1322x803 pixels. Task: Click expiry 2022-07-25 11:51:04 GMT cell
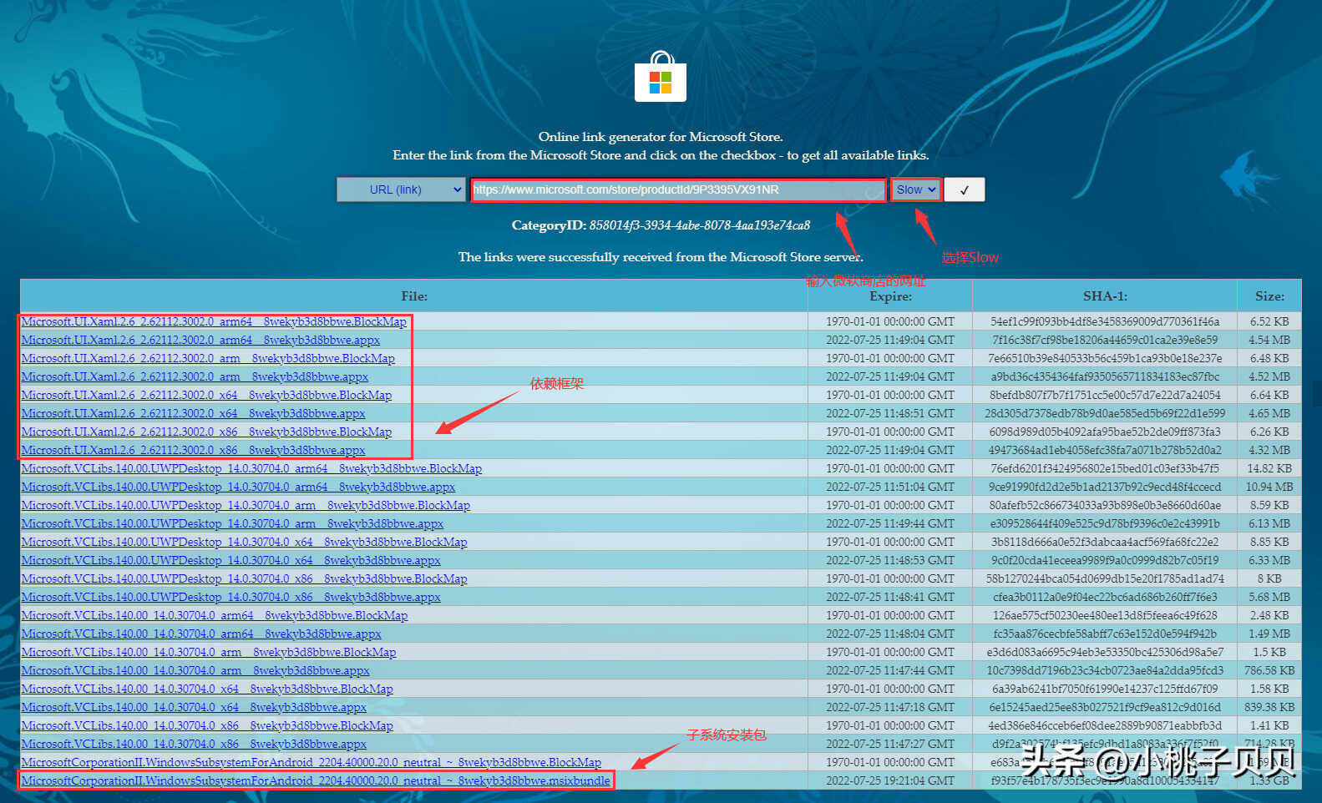coord(890,487)
